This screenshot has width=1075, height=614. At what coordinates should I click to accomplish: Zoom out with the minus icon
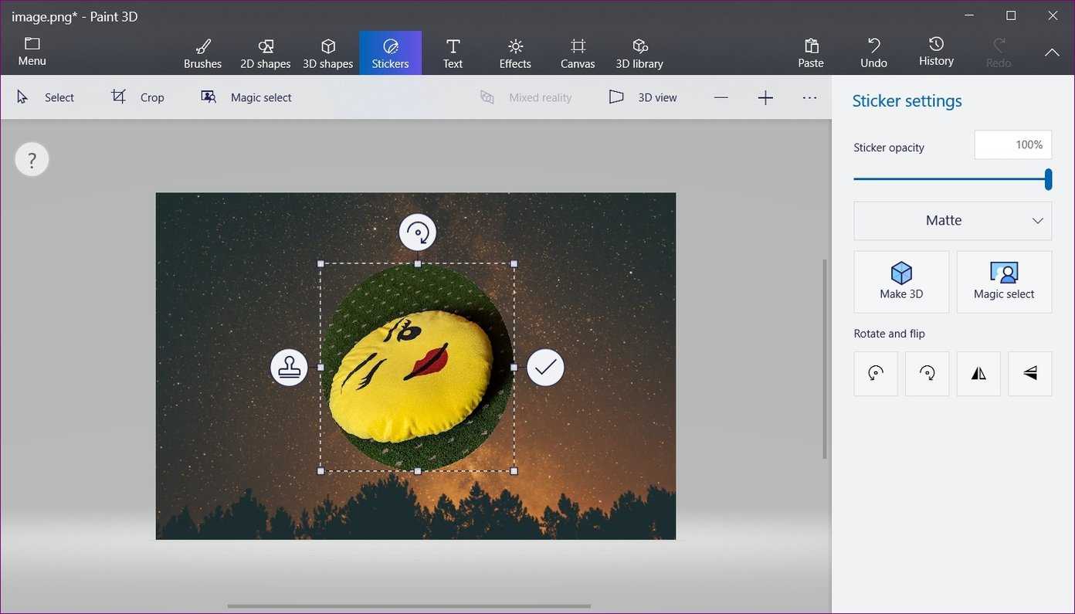point(721,97)
